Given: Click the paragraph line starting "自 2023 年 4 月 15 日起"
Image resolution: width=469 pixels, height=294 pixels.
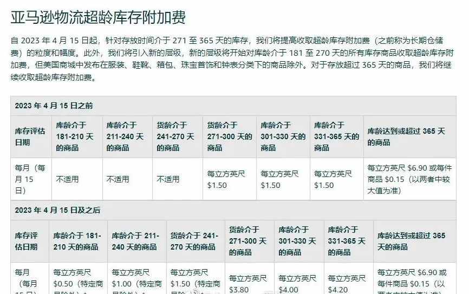Looking at the screenshot, I should coord(227,41).
